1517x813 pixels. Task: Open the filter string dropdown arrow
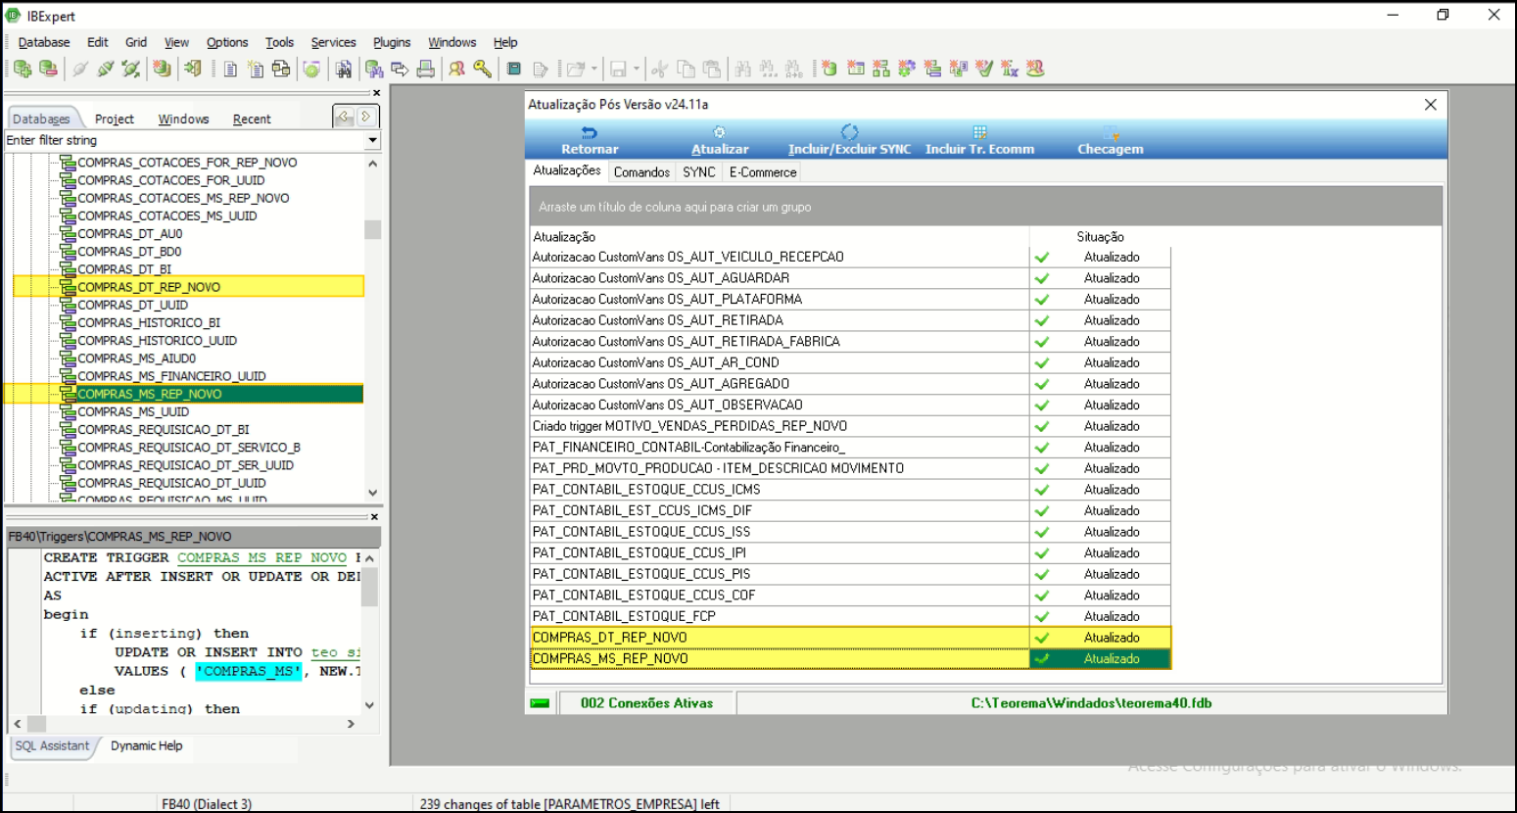tap(372, 141)
